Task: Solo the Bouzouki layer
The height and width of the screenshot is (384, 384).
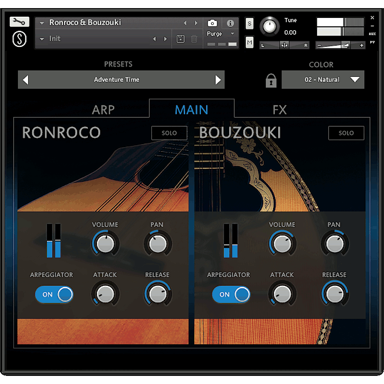Action: [x=346, y=133]
